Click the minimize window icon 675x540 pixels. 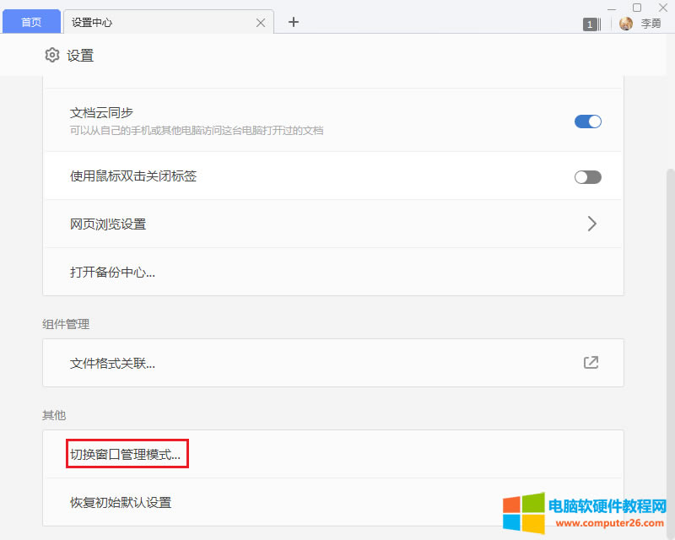pos(611,8)
